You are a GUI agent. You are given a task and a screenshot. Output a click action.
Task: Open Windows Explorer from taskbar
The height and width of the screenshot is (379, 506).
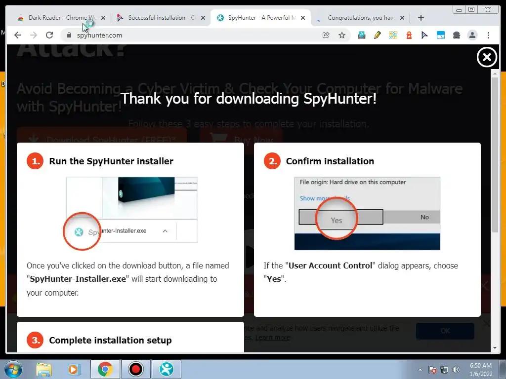point(44,369)
